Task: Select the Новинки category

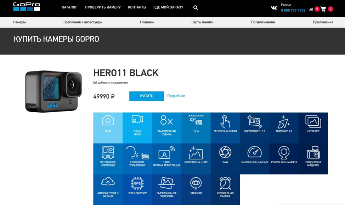Action: point(147,22)
